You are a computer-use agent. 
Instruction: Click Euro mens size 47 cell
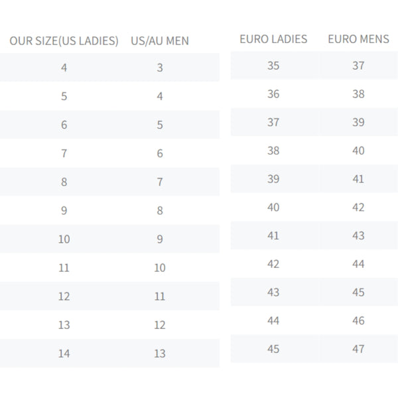click(358, 349)
